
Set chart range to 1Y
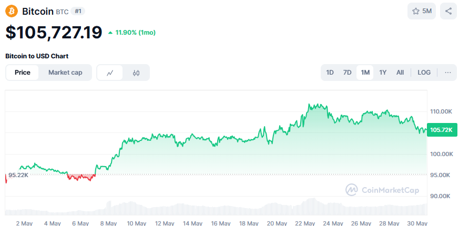[383, 73]
